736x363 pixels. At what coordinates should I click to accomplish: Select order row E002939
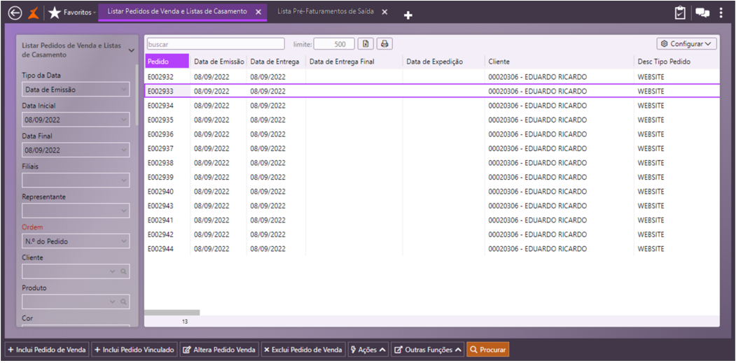(x=432, y=177)
